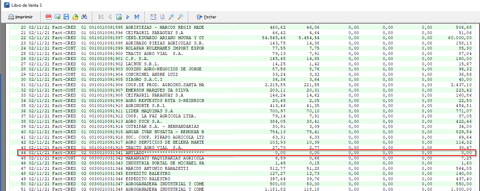Click the Imprimir print button
This screenshot has height=191, width=480.
pyautogui.click(x=20, y=17)
